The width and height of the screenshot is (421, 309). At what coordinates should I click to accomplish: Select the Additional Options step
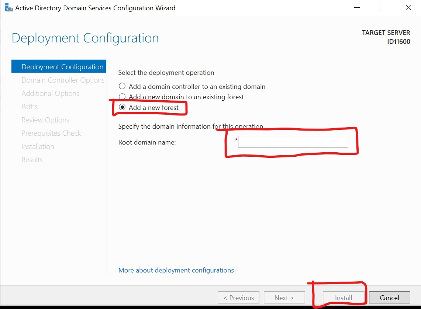pos(50,93)
